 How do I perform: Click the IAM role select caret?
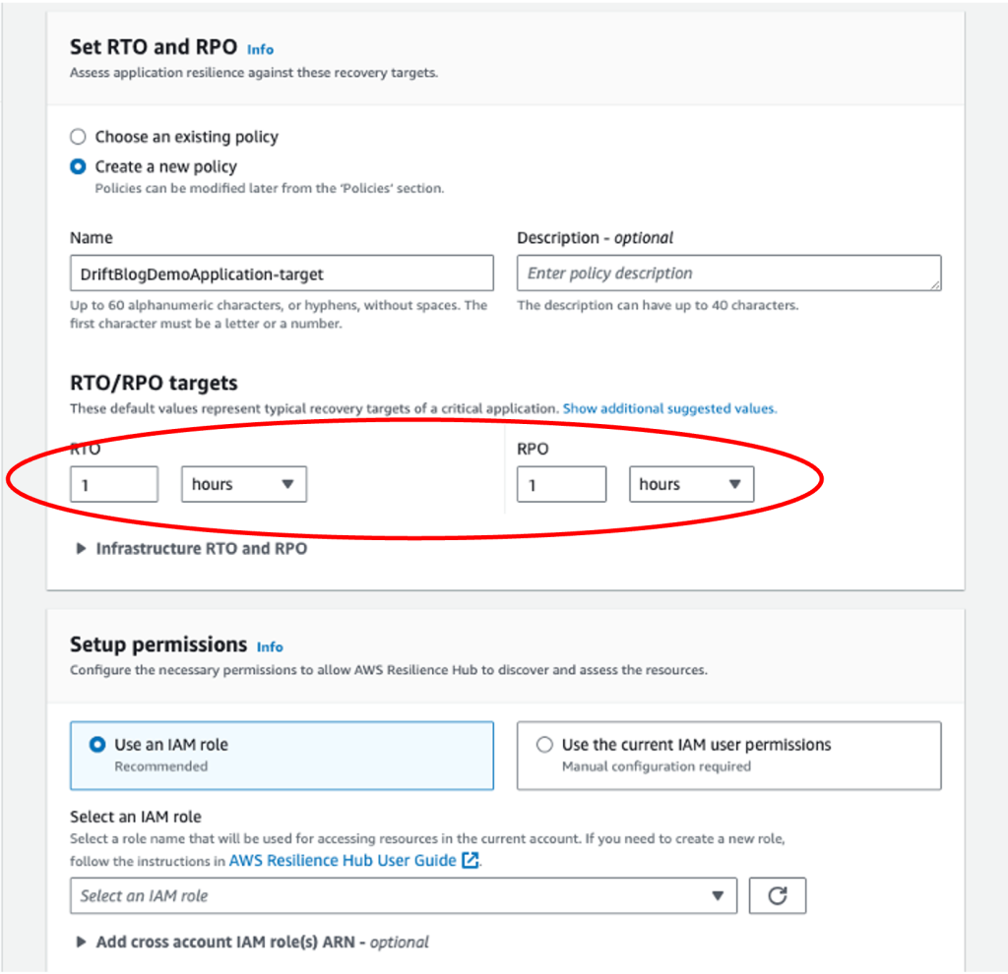click(x=718, y=895)
